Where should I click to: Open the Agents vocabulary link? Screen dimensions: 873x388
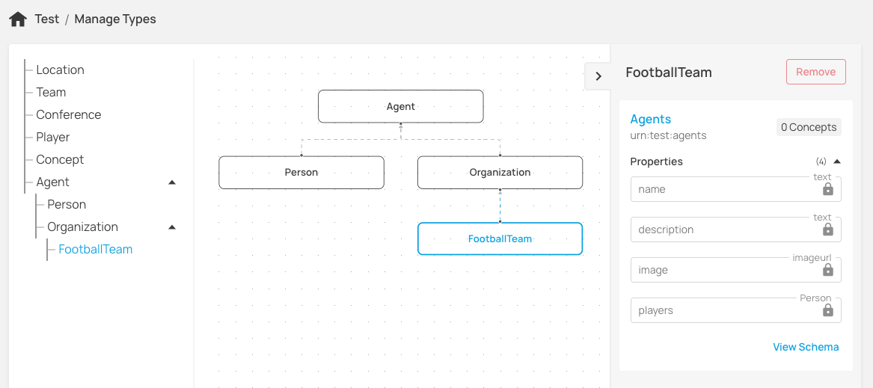pos(651,120)
